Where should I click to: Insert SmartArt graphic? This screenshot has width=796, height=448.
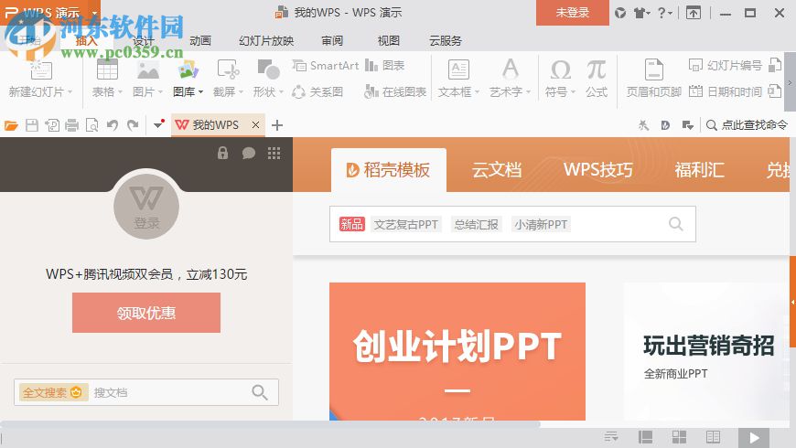(x=326, y=66)
